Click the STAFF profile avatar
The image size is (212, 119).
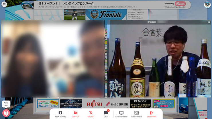coord(207,5)
